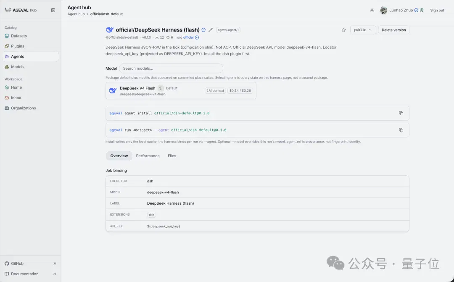454x282 pixels.
Task: Collapse the sidebar panel icon
Action: (x=53, y=10)
